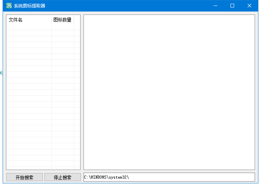Click the app icon in the title bar
The width and height of the screenshot is (261, 186).
[x=9, y=6]
